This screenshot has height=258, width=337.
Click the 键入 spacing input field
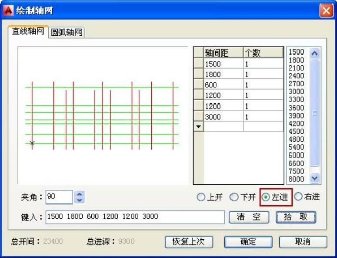point(135,217)
